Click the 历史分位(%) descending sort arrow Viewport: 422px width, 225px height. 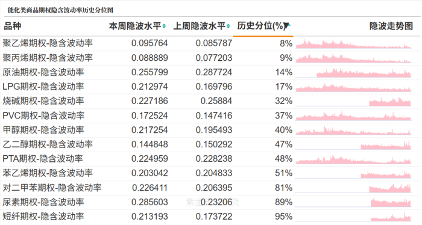pos(287,26)
